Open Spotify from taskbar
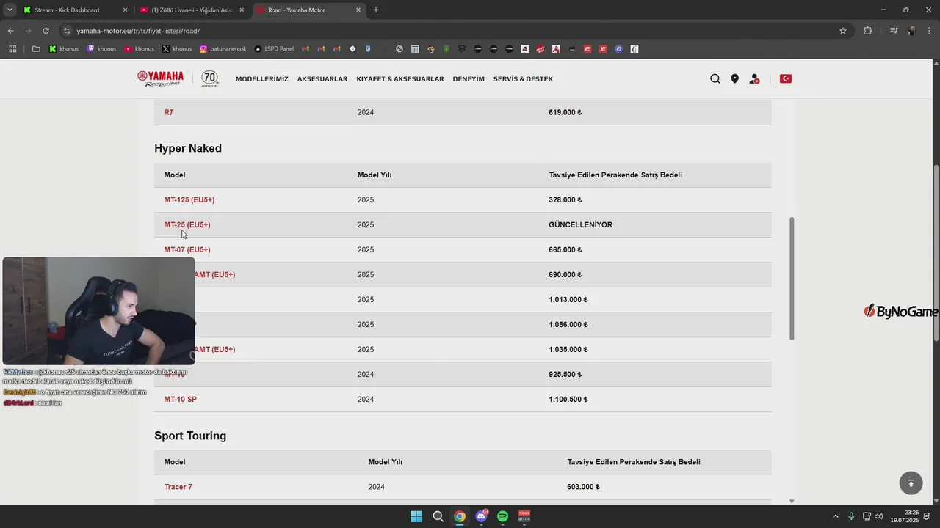The image size is (940, 528). (x=502, y=516)
